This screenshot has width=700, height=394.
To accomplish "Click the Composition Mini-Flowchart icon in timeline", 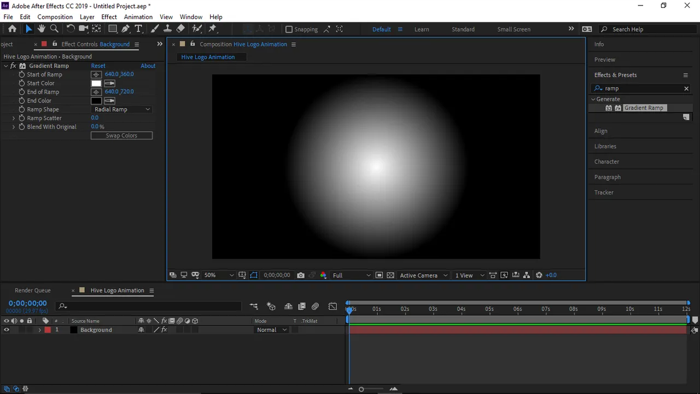I will pos(254,306).
